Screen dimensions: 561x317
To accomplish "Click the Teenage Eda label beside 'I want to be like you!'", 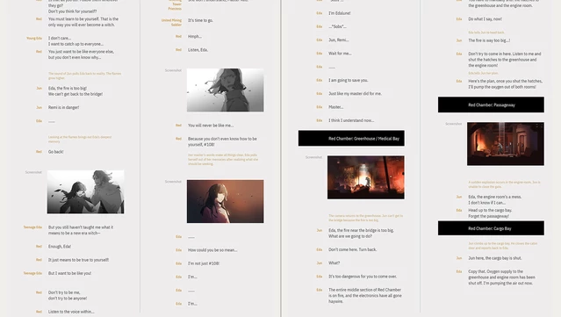I will pyautogui.click(x=32, y=273).
